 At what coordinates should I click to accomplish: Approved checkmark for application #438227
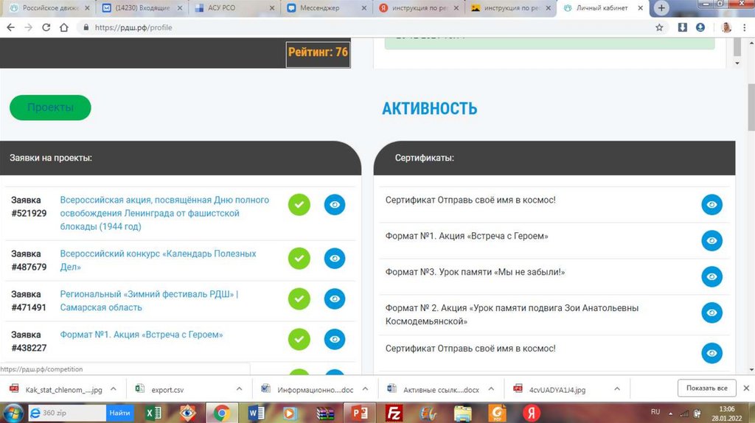click(x=299, y=339)
